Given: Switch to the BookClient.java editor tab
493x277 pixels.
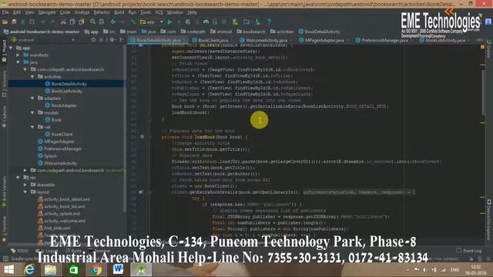Looking at the screenshot, I should point(213,40).
